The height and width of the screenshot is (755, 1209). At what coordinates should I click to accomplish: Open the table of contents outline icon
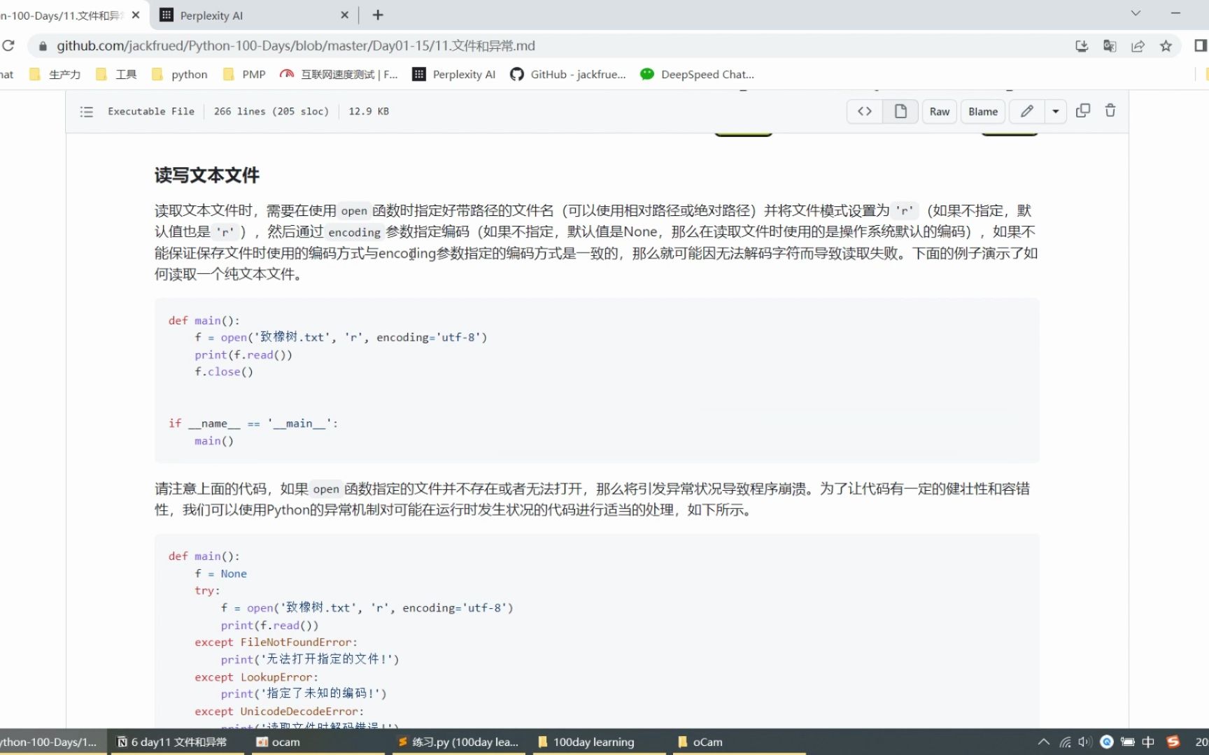click(x=86, y=111)
